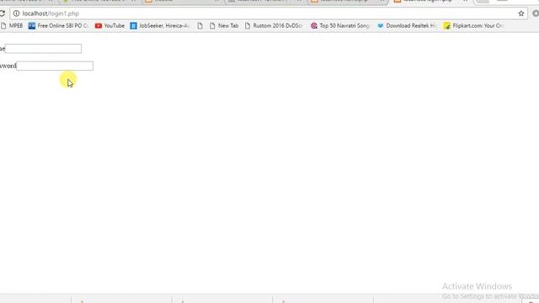Viewport: 539px width, 303px height.
Task: Open the New Tab bookmark
Action: [224, 26]
